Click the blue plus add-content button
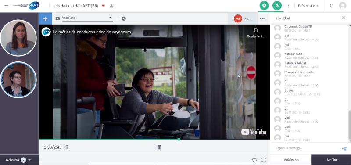Image resolution: width=351 pixels, height=165 pixels. [x=45, y=18]
